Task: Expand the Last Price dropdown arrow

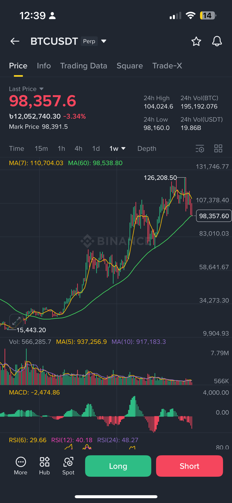Action: [41, 89]
